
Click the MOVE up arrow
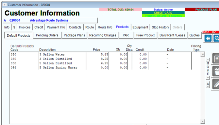208,60
